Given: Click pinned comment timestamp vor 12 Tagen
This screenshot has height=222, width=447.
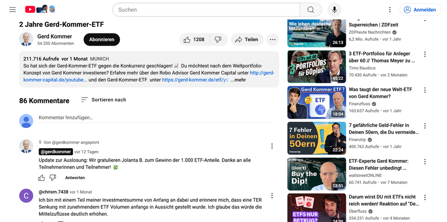Looking at the screenshot, I should point(86,152).
